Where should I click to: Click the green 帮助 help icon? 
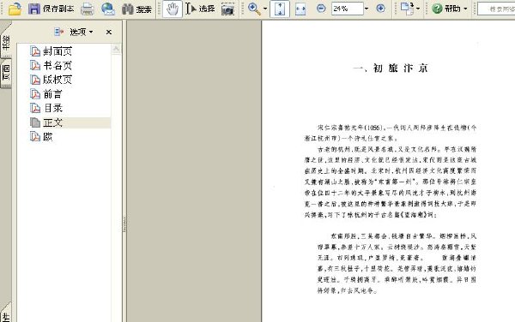pyautogui.click(x=437, y=9)
